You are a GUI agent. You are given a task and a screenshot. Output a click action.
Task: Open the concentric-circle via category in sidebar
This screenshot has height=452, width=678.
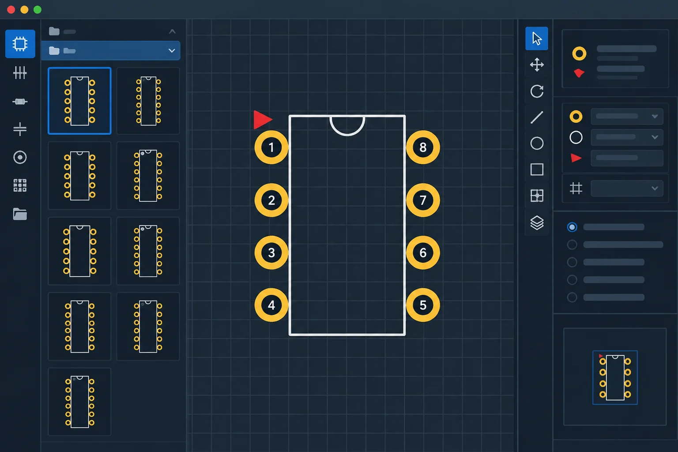click(20, 157)
